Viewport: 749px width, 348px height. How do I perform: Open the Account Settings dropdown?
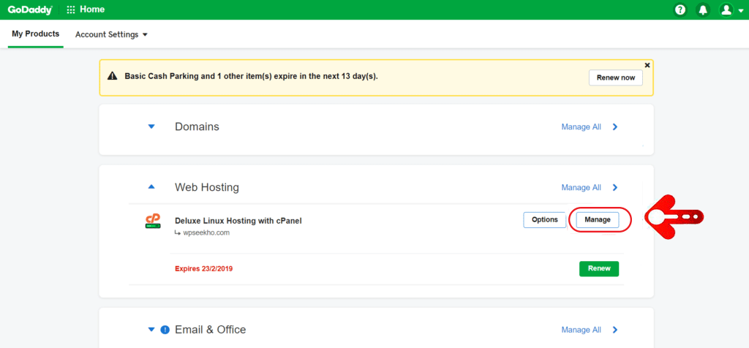click(x=111, y=34)
